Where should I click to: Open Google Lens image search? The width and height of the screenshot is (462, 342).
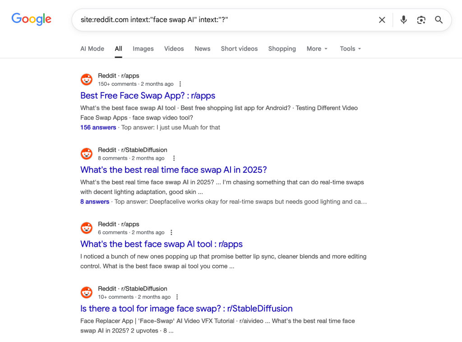click(x=421, y=20)
